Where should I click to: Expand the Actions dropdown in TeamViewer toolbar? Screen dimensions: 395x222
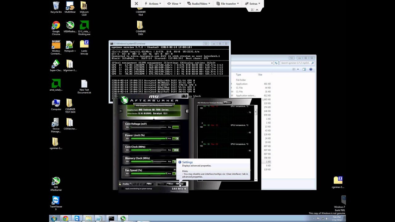pos(153,4)
